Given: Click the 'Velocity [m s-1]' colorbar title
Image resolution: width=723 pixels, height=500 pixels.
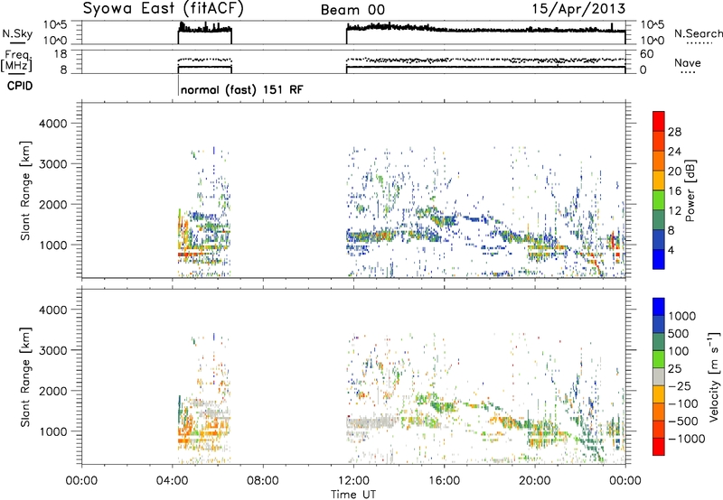Looking at the screenshot, I should click(714, 376).
